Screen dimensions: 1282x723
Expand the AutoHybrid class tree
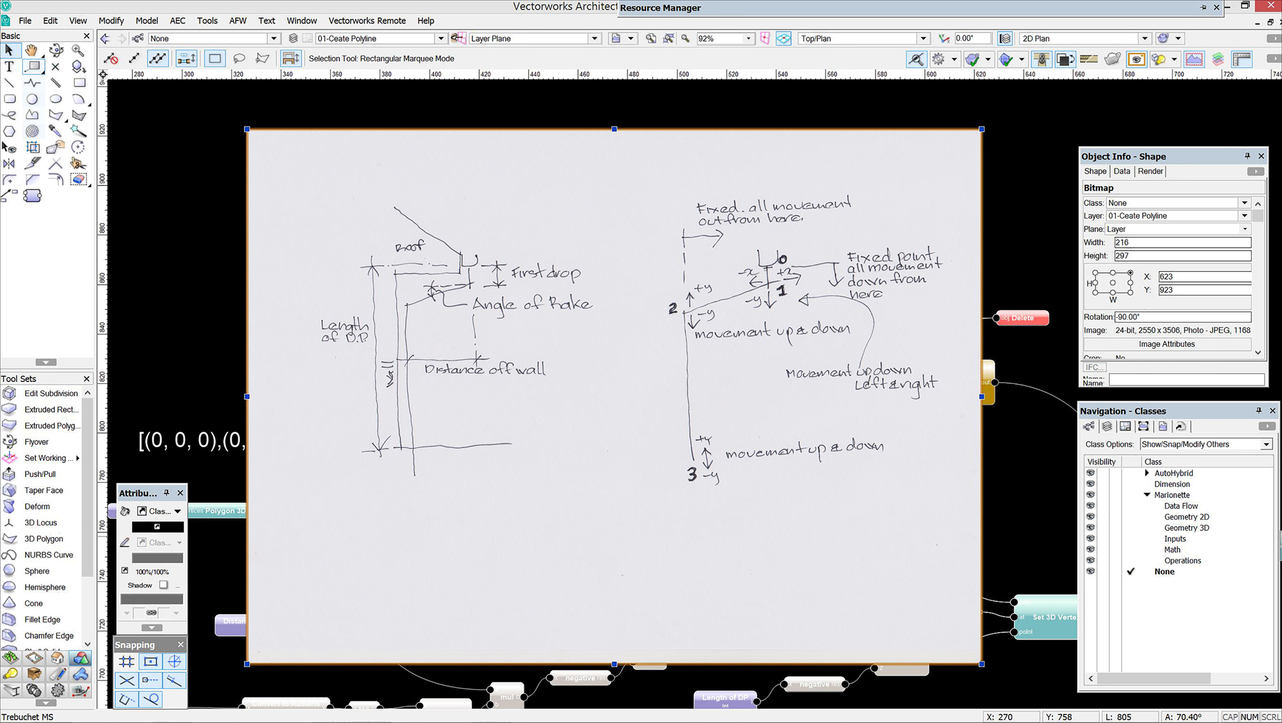[1147, 473]
